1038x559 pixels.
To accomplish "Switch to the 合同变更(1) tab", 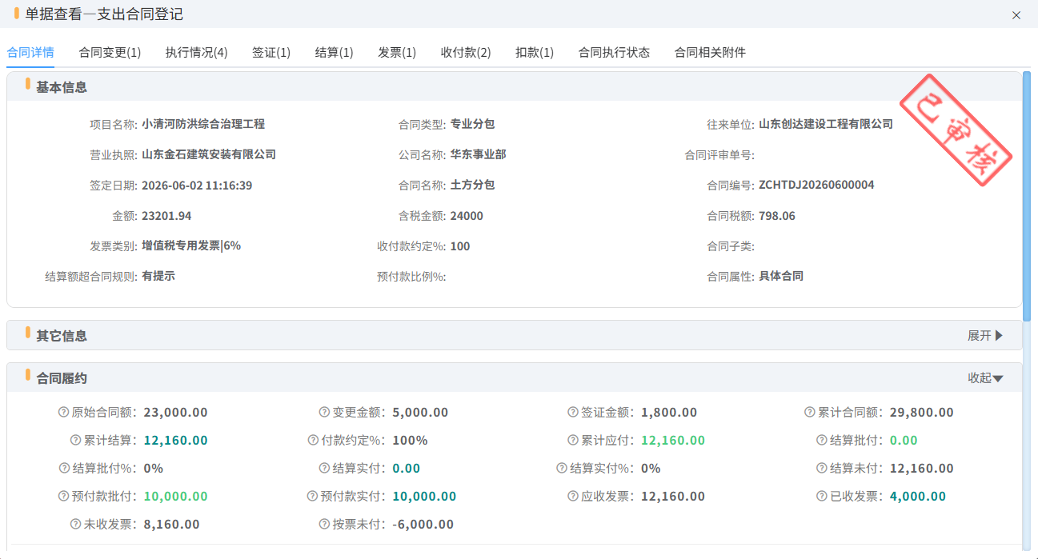I will 110,53.
